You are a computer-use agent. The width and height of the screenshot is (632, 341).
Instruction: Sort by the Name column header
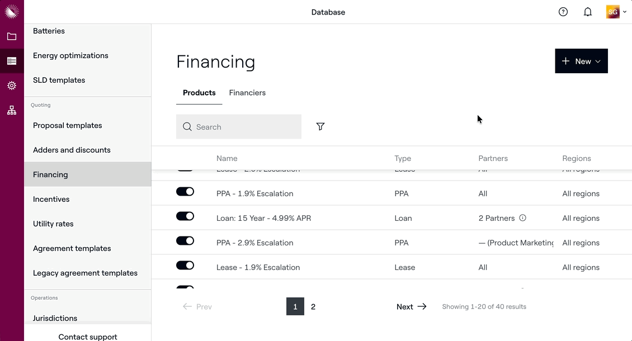pyautogui.click(x=227, y=158)
